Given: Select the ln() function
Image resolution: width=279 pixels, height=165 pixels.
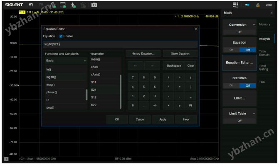Looking at the screenshot, I should [65, 70].
